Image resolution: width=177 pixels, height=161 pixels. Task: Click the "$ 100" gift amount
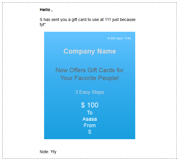90,105
